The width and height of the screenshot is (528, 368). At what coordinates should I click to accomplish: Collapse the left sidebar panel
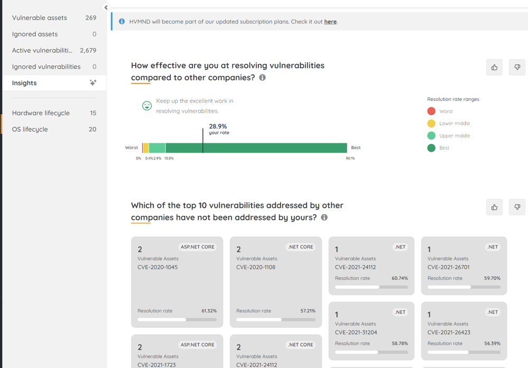coord(106,7)
